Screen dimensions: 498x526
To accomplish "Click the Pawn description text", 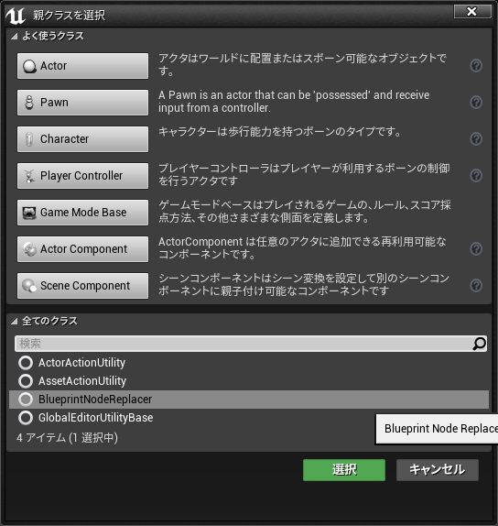I will [x=294, y=102].
